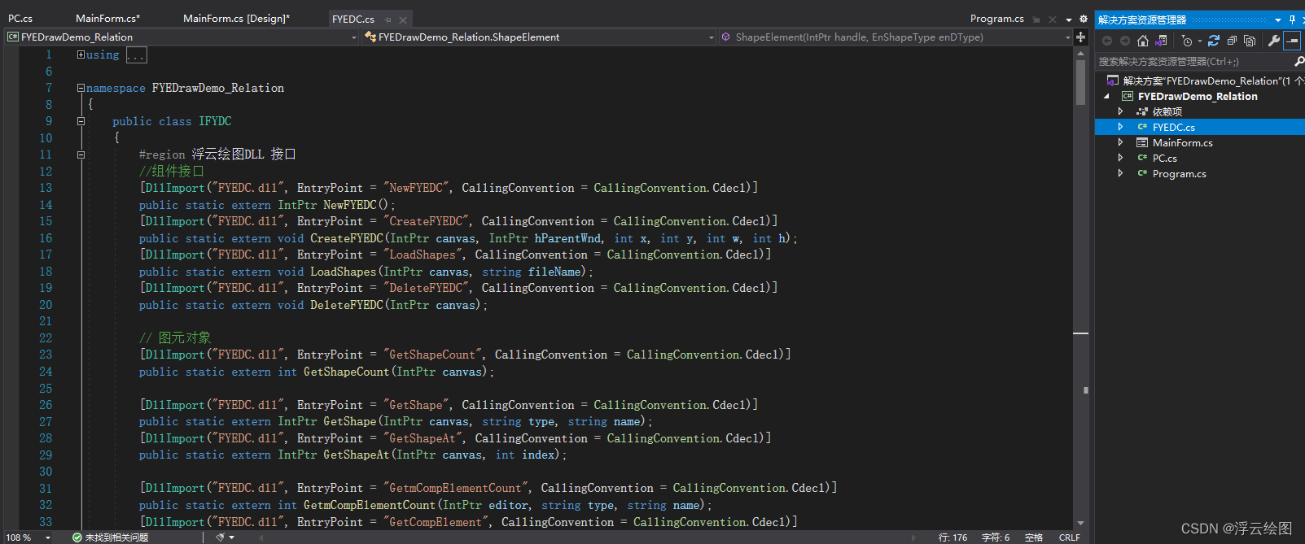Click the collapsed using ellipsis box
The image size is (1305, 544).
[x=136, y=55]
